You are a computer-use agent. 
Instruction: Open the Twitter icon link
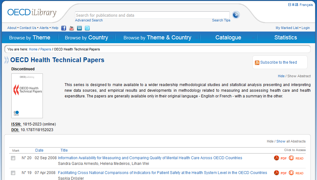tap(87, 28)
